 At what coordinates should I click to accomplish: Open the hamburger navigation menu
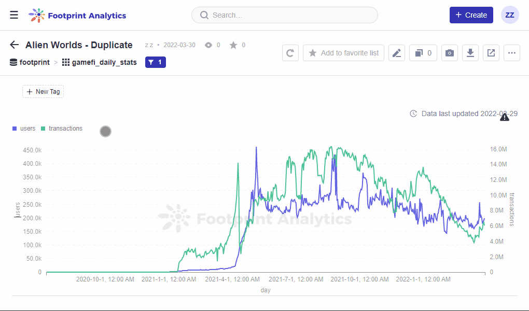(14, 15)
